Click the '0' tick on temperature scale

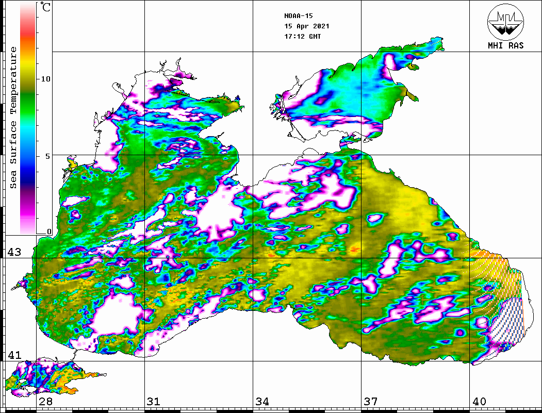tap(49, 232)
